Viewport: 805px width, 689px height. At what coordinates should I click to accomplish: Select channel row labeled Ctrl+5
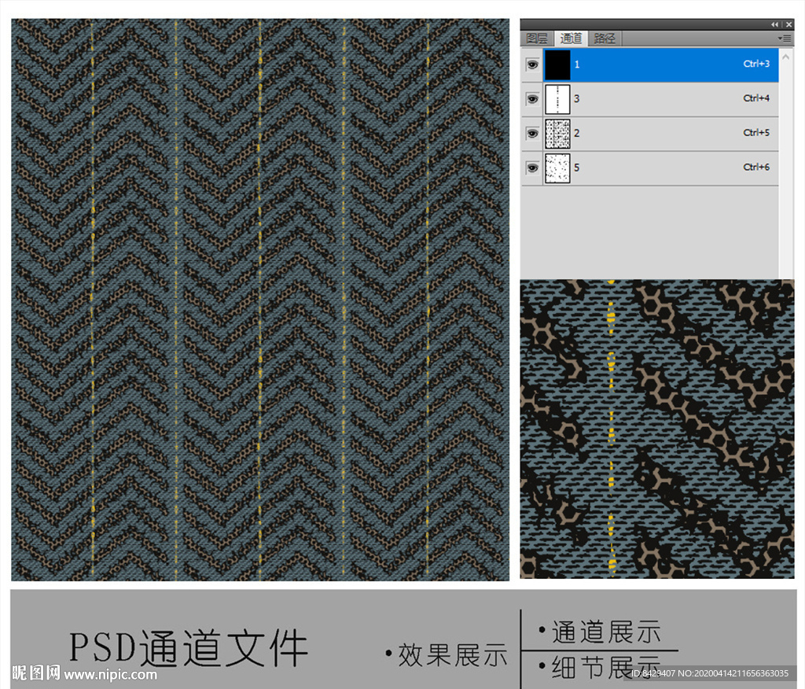click(x=650, y=134)
